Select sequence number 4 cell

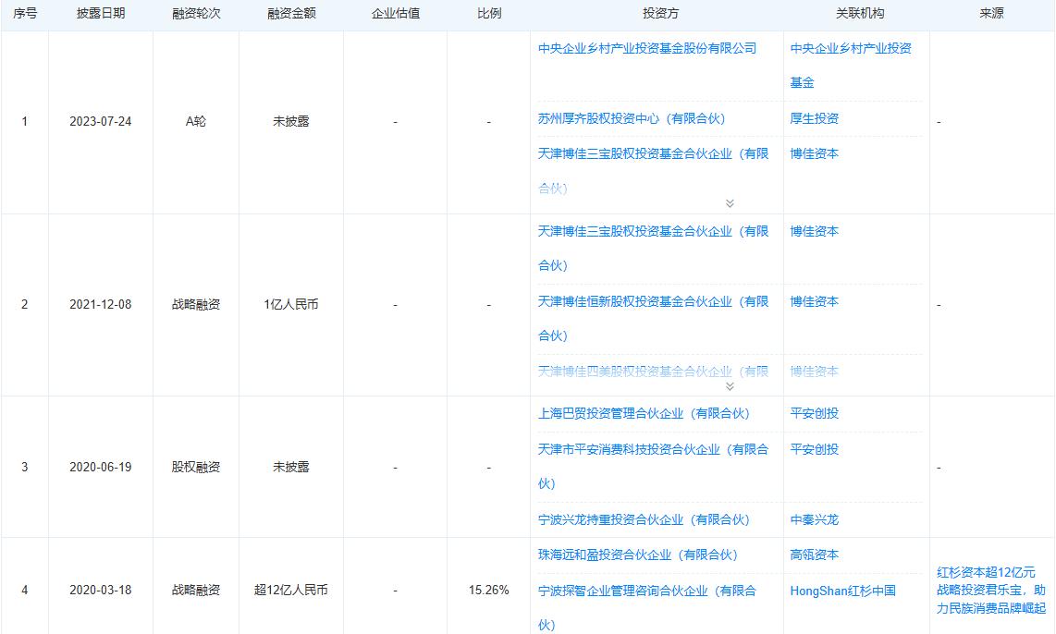[25, 591]
